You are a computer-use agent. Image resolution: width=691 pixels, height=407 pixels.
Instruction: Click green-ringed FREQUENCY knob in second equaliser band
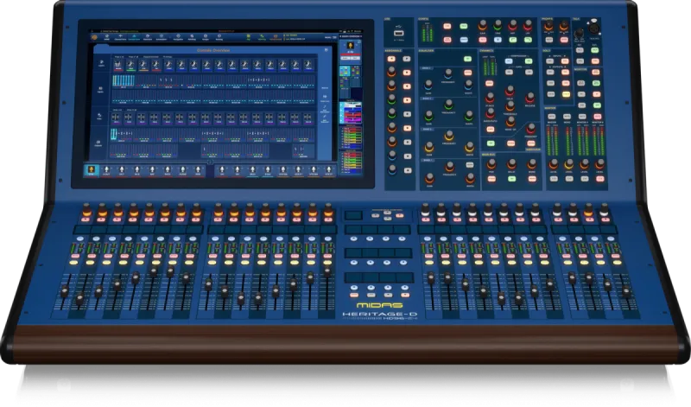[x=448, y=105]
